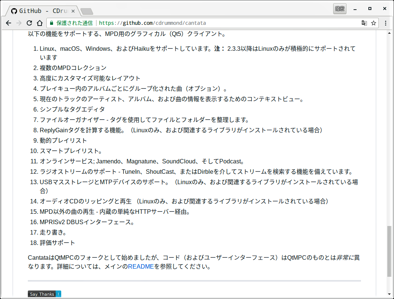Screen dimensions: 394x299
Task: Open the Google Translate page icon
Action: coord(364,23)
